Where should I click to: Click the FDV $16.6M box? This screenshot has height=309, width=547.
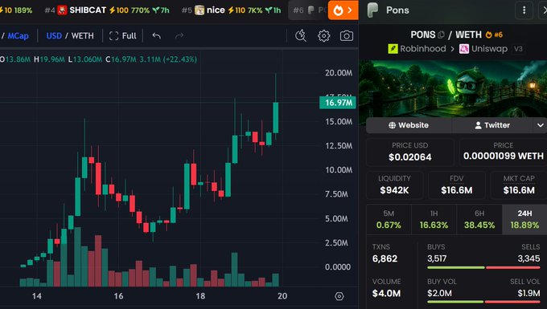pyautogui.click(x=457, y=185)
